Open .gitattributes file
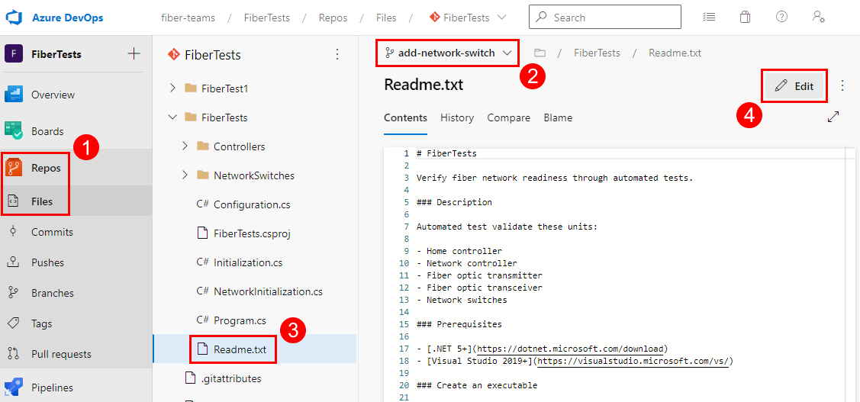The height and width of the screenshot is (402, 860). (x=230, y=378)
